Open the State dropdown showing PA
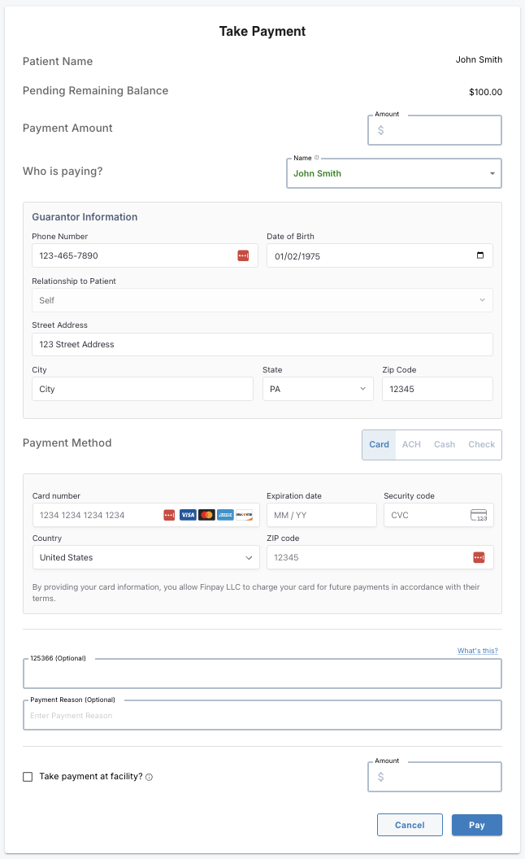The image size is (525, 859). click(x=318, y=389)
